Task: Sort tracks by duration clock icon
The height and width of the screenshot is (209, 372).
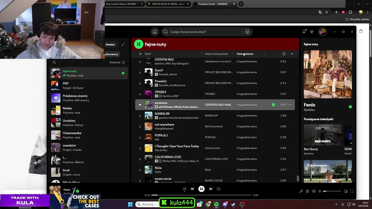Action: (284, 54)
